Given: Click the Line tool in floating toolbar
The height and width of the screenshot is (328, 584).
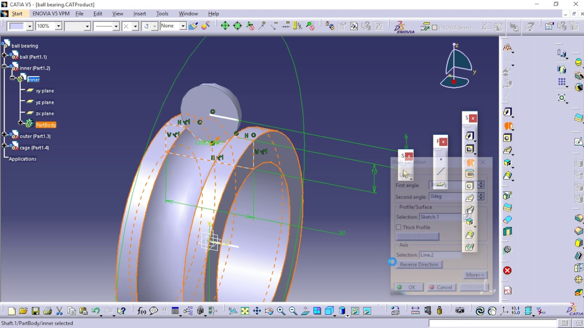Looking at the screenshot, I should 441,171.
